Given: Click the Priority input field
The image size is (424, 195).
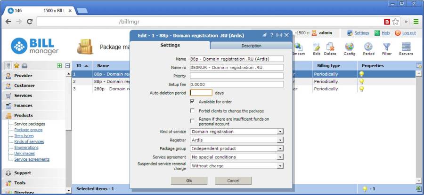Looking at the screenshot, I should coord(237,76).
